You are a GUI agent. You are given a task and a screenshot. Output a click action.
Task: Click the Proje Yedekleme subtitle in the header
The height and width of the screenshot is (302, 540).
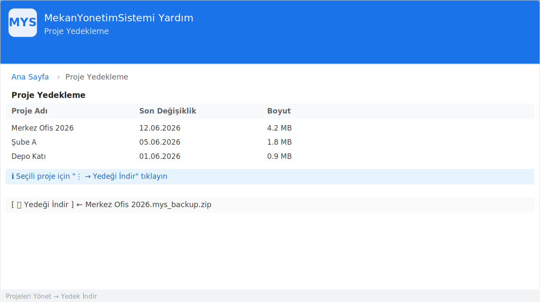tap(76, 31)
